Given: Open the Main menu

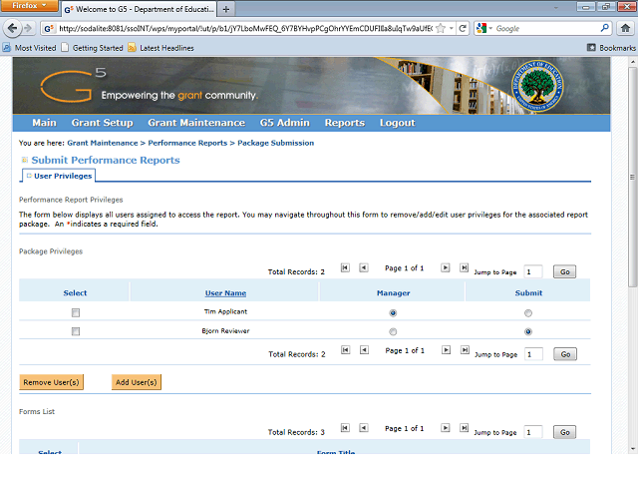Looking at the screenshot, I should click(x=44, y=123).
